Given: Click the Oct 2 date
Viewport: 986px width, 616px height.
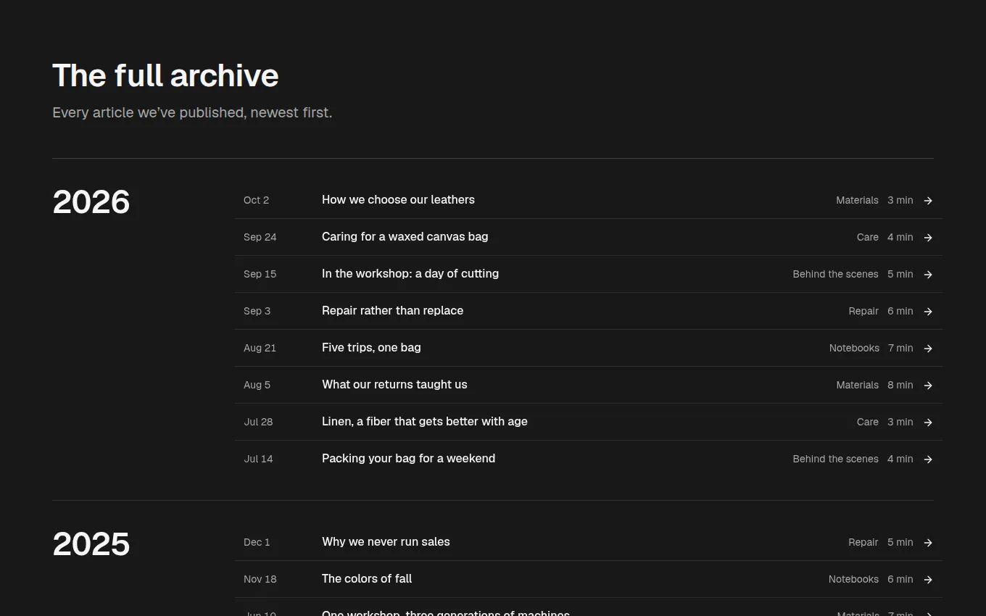Looking at the screenshot, I should point(257,201).
